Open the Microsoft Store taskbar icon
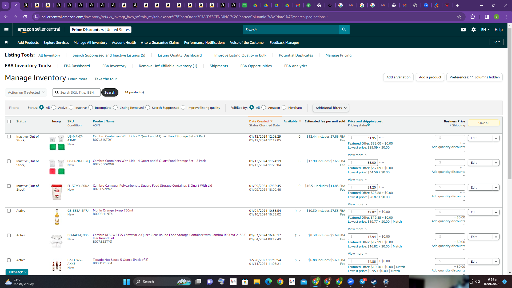Screen dimensions: 512x288 tap(245, 282)
